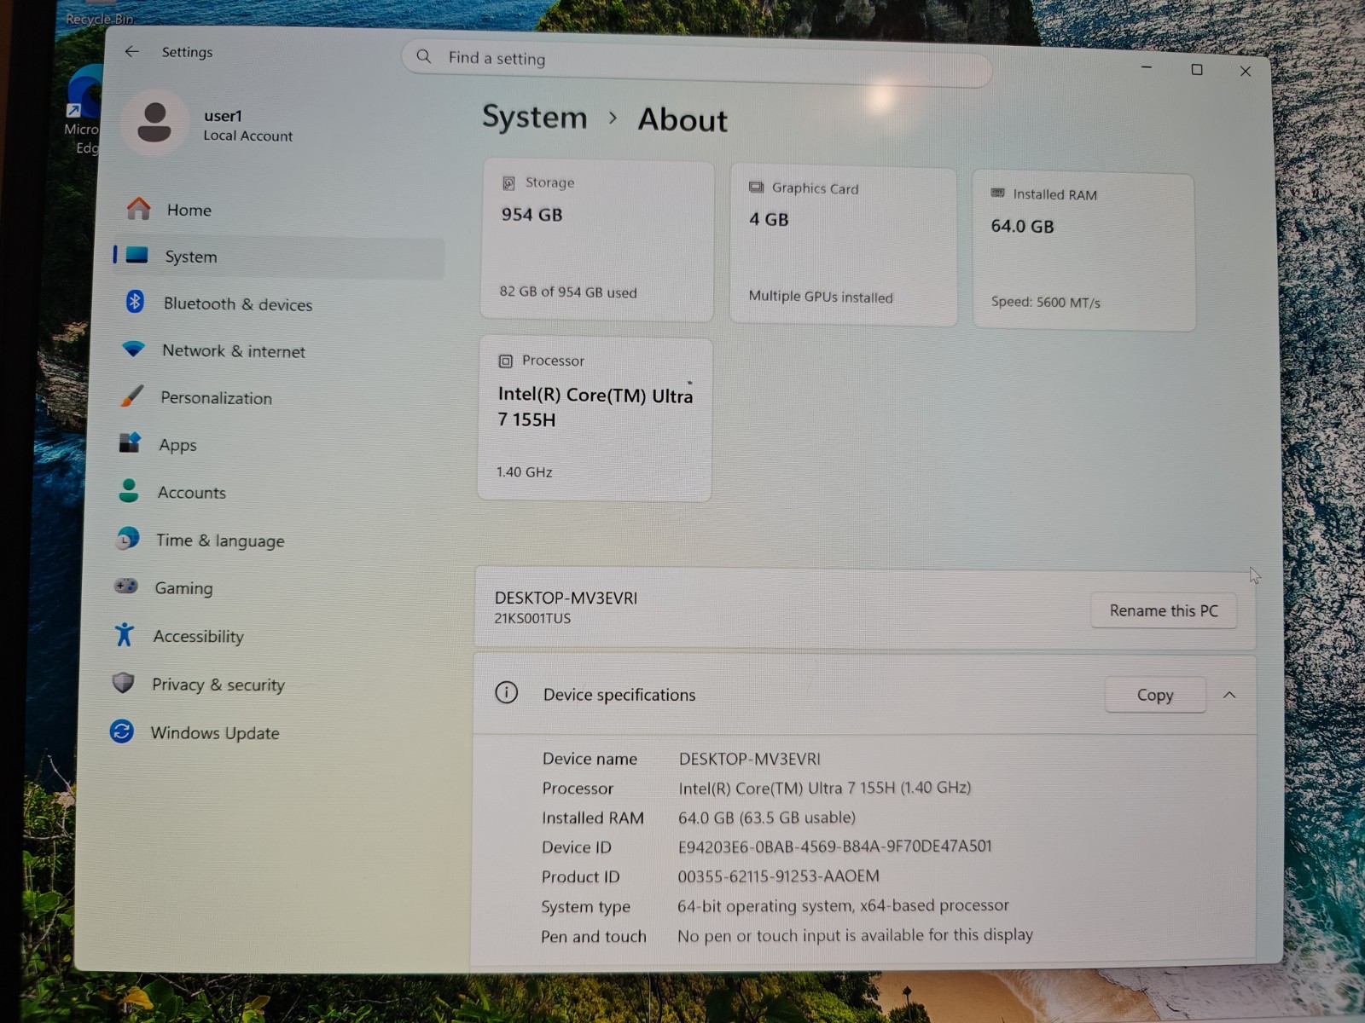Open Accounts settings
This screenshot has height=1023, width=1365.
pos(271,492)
